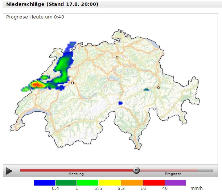Click the small blue rain cell in central Switzerland
Screen dimensions: 222x195
point(121,103)
